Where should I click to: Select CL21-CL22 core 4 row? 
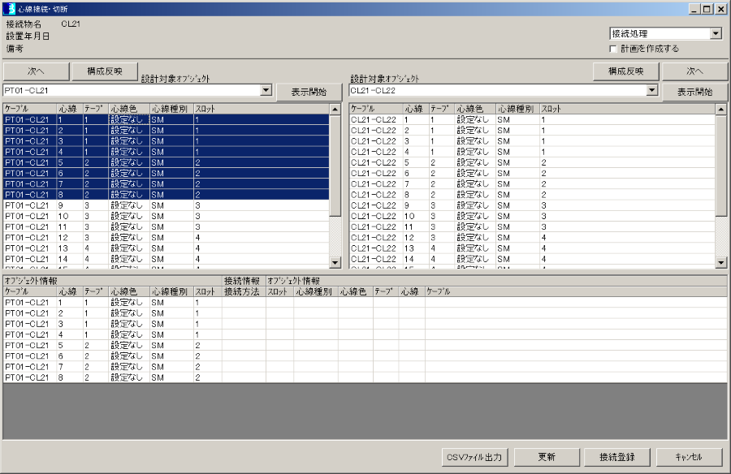[x=532, y=152]
